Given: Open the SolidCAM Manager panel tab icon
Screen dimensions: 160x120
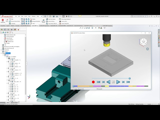Looking at the screenshot, I should pos(18,29).
